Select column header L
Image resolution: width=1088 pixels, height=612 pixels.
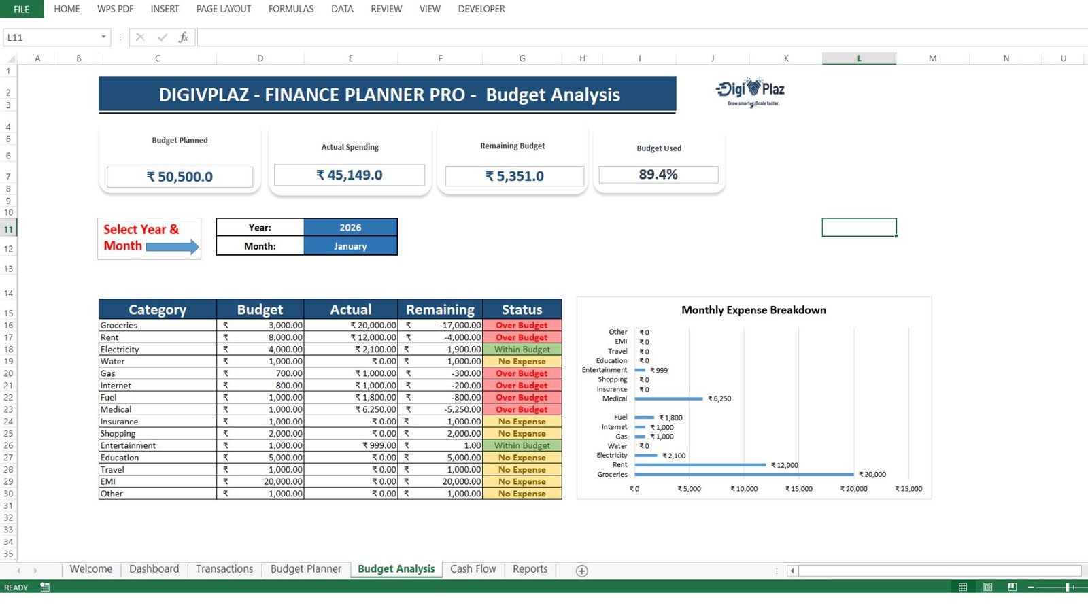(860, 58)
